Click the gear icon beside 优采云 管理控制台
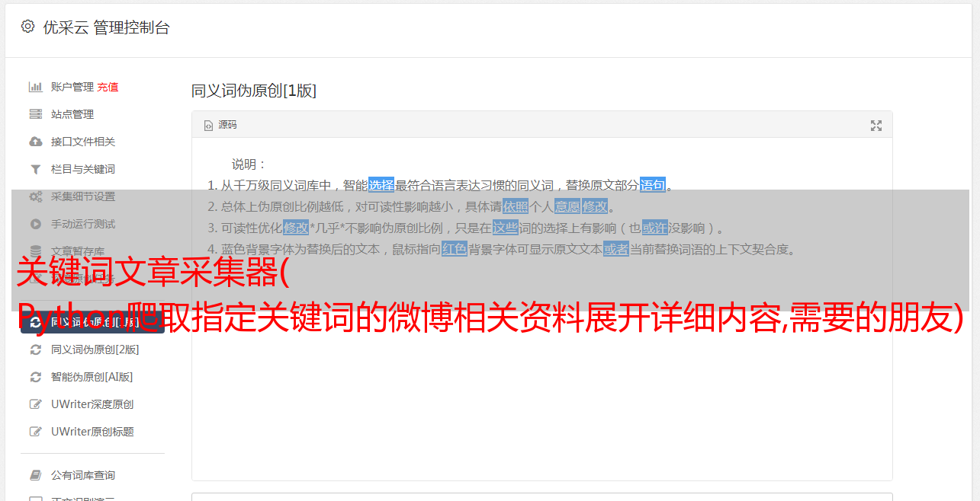This screenshot has height=501, width=980. click(x=28, y=27)
